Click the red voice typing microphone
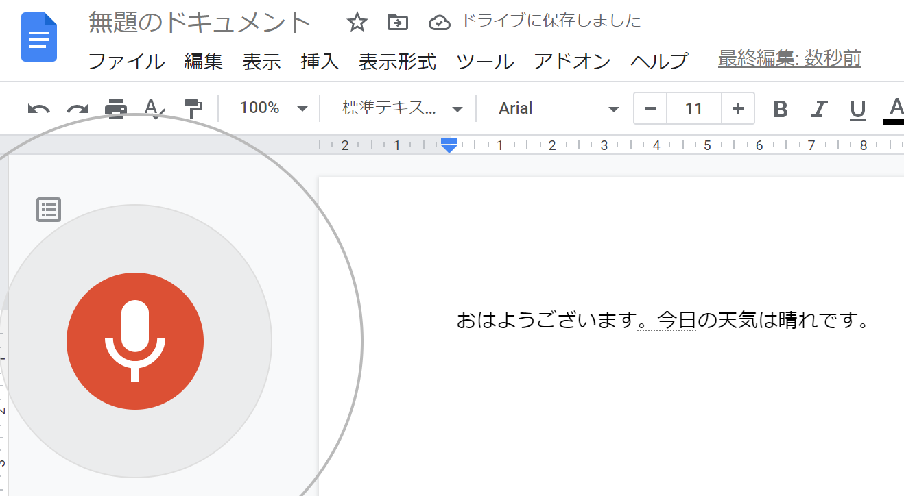Screen dimensions: 904x496 click(135, 341)
